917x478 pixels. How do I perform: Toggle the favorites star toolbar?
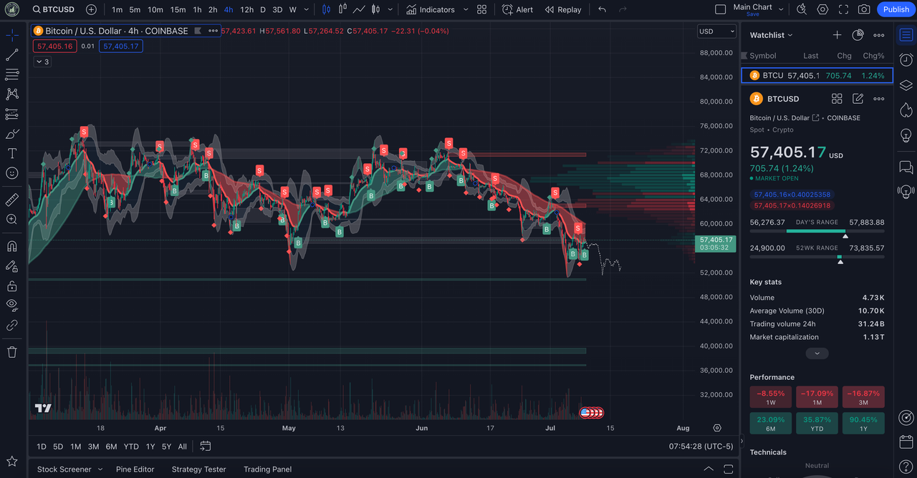12,462
